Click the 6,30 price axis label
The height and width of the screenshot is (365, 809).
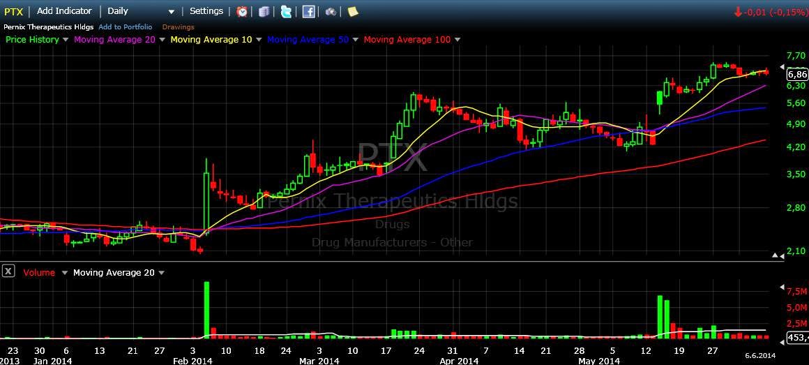[796, 87]
